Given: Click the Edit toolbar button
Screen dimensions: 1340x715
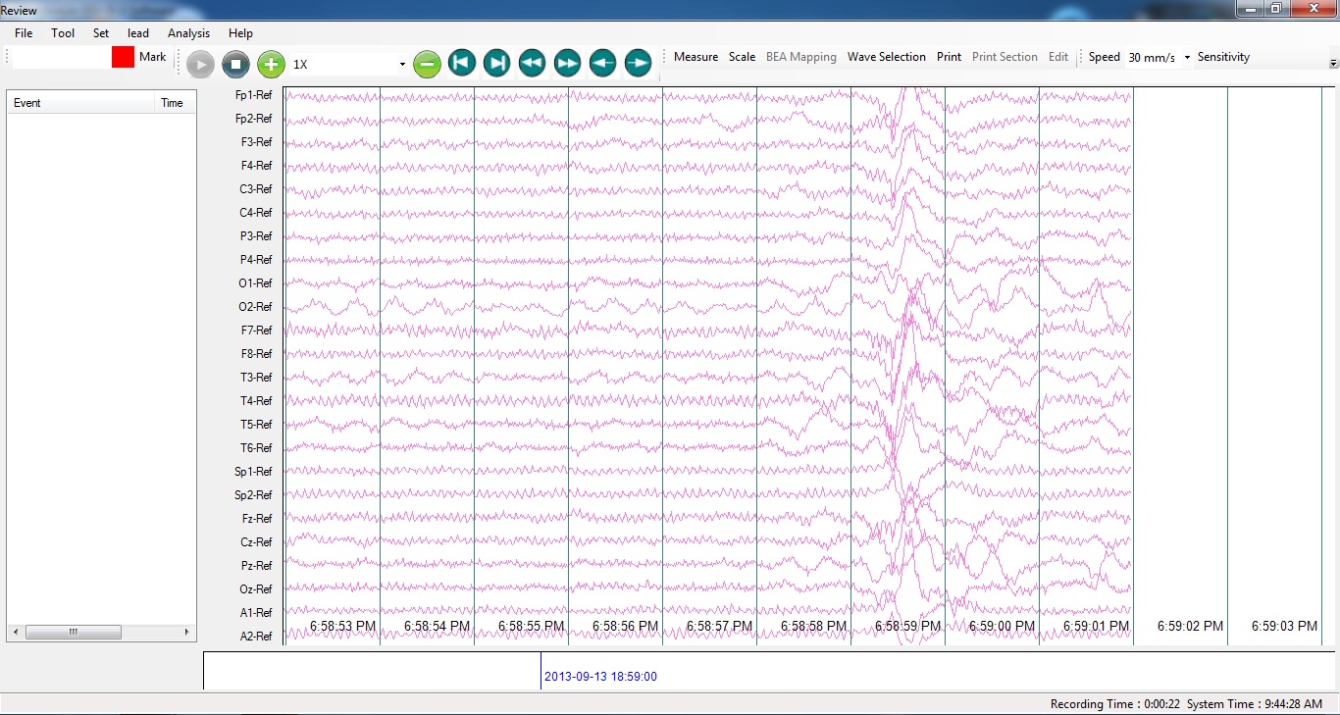Looking at the screenshot, I should pos(1058,57).
